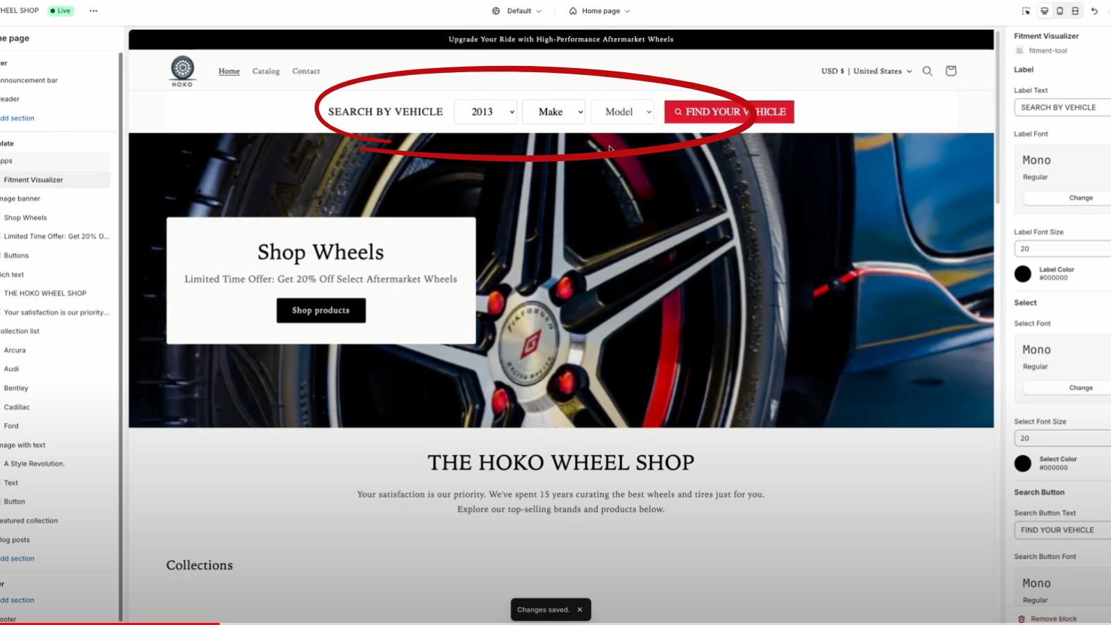This screenshot has height=625, width=1111.
Task: Open the Default theme dropdown
Action: tap(517, 11)
